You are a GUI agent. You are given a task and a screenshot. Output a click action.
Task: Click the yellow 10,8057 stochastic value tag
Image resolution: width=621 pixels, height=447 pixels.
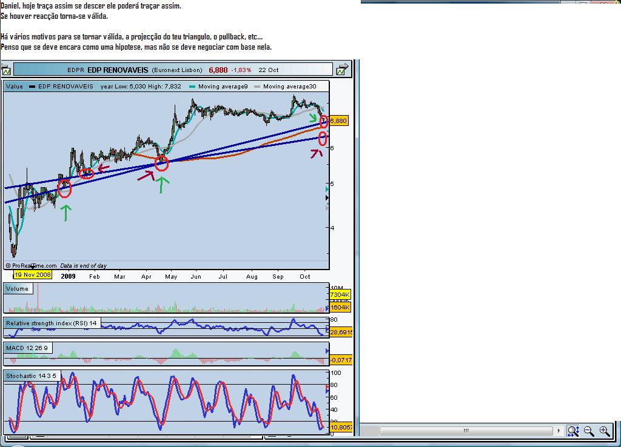click(x=341, y=427)
